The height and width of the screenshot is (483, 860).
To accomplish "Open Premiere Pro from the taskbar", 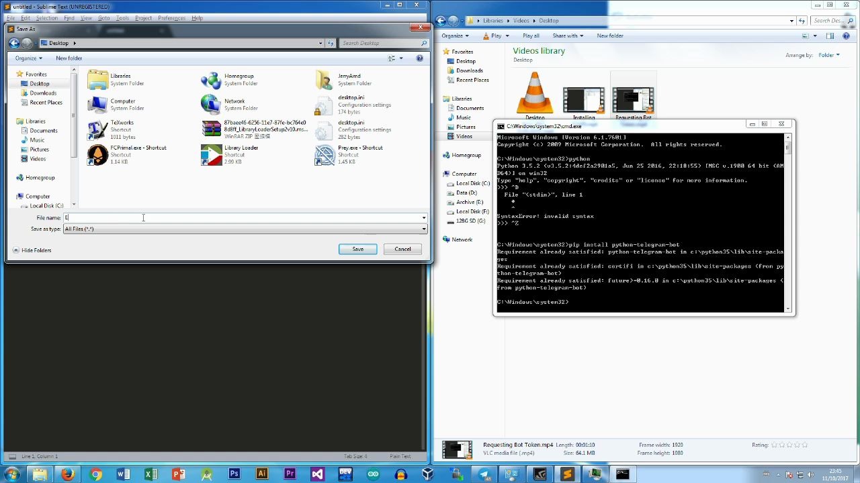I will [x=290, y=475].
